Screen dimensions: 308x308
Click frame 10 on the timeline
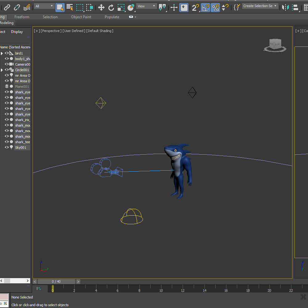(161, 290)
